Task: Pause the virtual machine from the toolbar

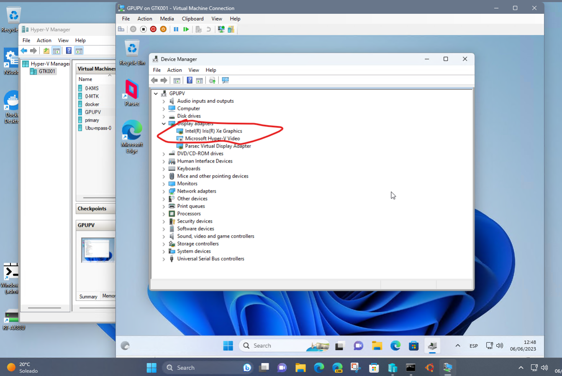Action: (x=176, y=29)
